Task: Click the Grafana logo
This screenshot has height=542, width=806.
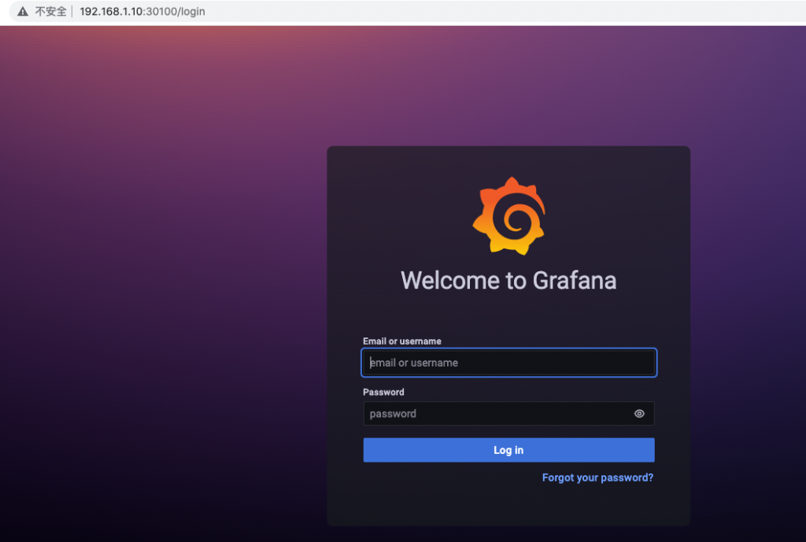Action: pyautogui.click(x=509, y=216)
